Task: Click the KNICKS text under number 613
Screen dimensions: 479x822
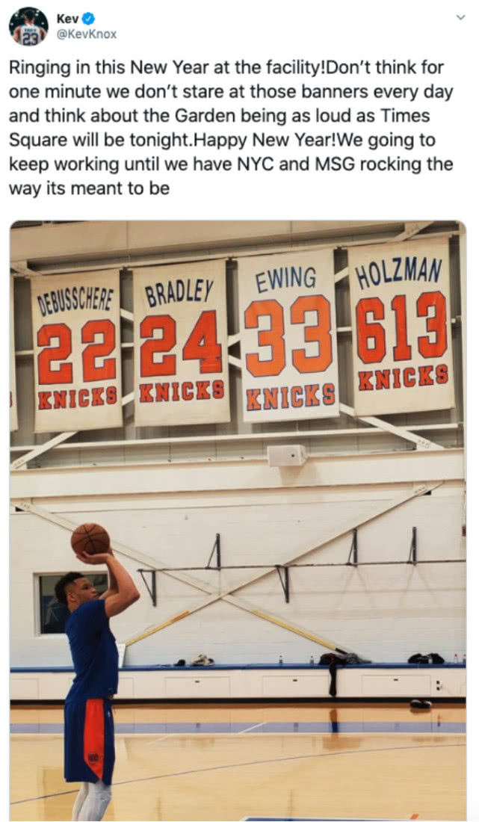Action: (x=403, y=377)
